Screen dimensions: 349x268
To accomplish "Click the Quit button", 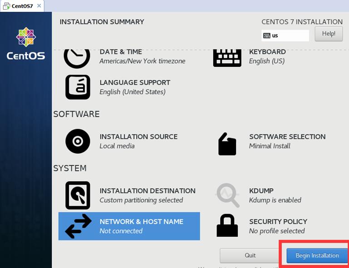I will coord(250,255).
